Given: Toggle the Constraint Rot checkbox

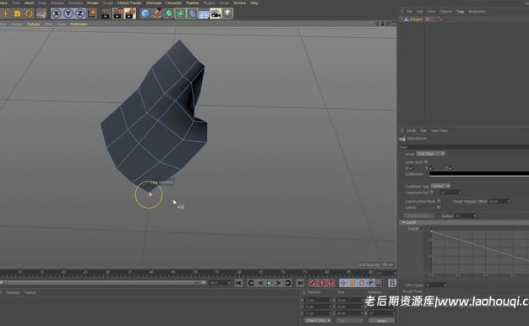Looking at the screenshot, I should 432,193.
